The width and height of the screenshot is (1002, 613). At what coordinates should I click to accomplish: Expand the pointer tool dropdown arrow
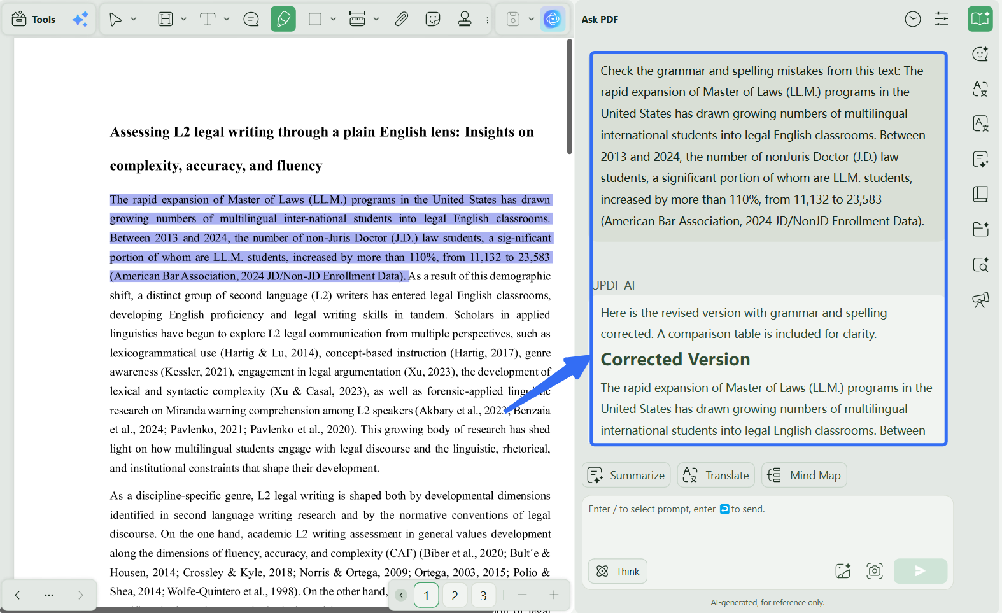(x=134, y=19)
